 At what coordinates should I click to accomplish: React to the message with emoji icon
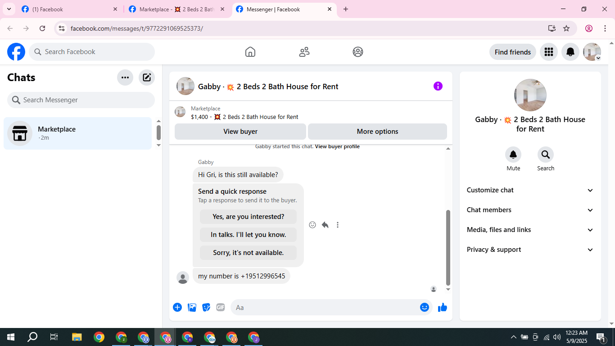pyautogui.click(x=312, y=225)
